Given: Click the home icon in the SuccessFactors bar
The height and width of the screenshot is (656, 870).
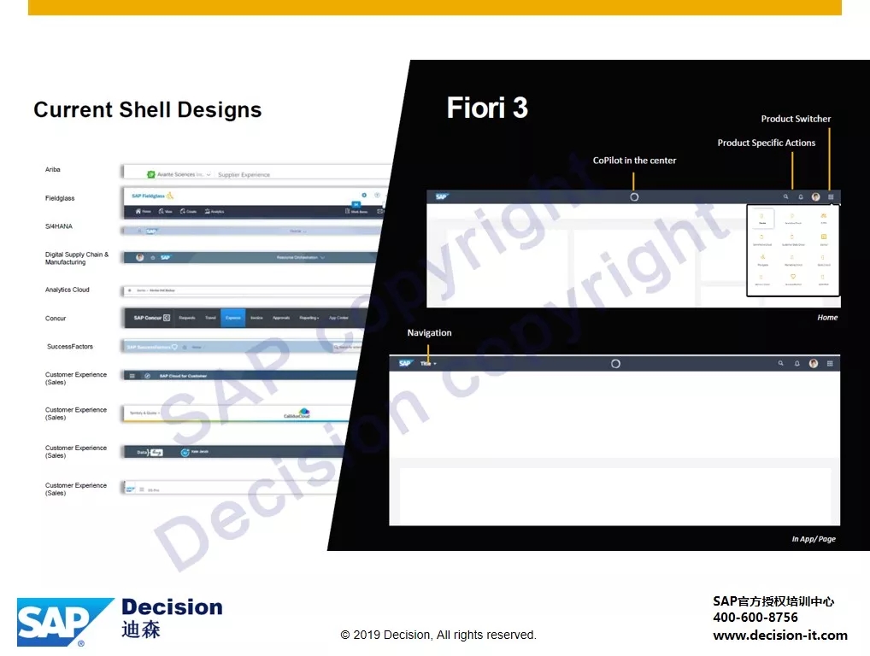Looking at the screenshot, I should pyautogui.click(x=185, y=347).
